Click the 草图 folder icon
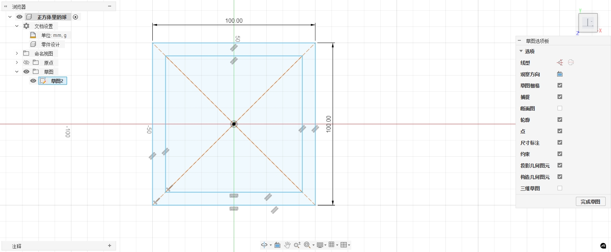This screenshot has width=611, height=252. (x=36, y=72)
